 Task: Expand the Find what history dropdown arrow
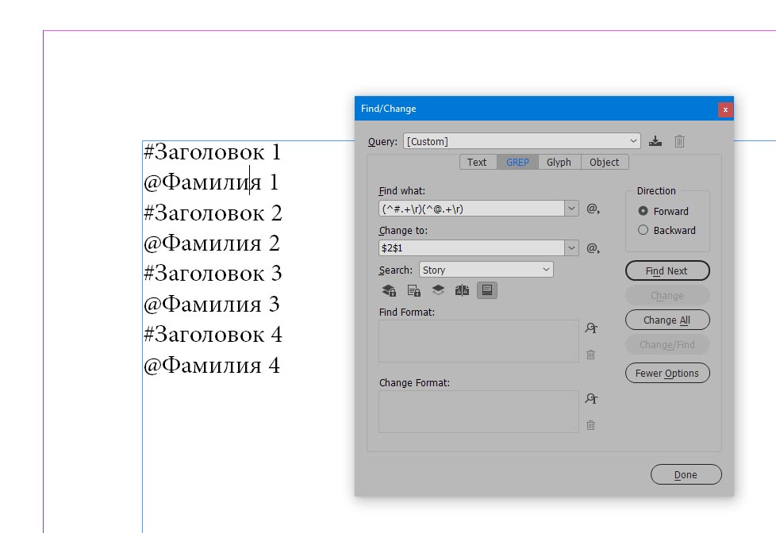[x=571, y=209]
